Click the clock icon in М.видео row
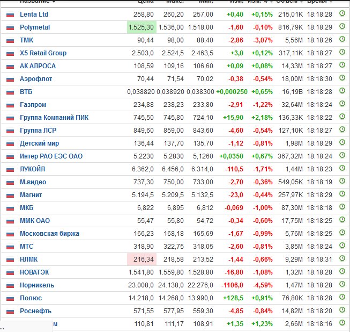The width and height of the screenshot is (350, 332). (342, 181)
